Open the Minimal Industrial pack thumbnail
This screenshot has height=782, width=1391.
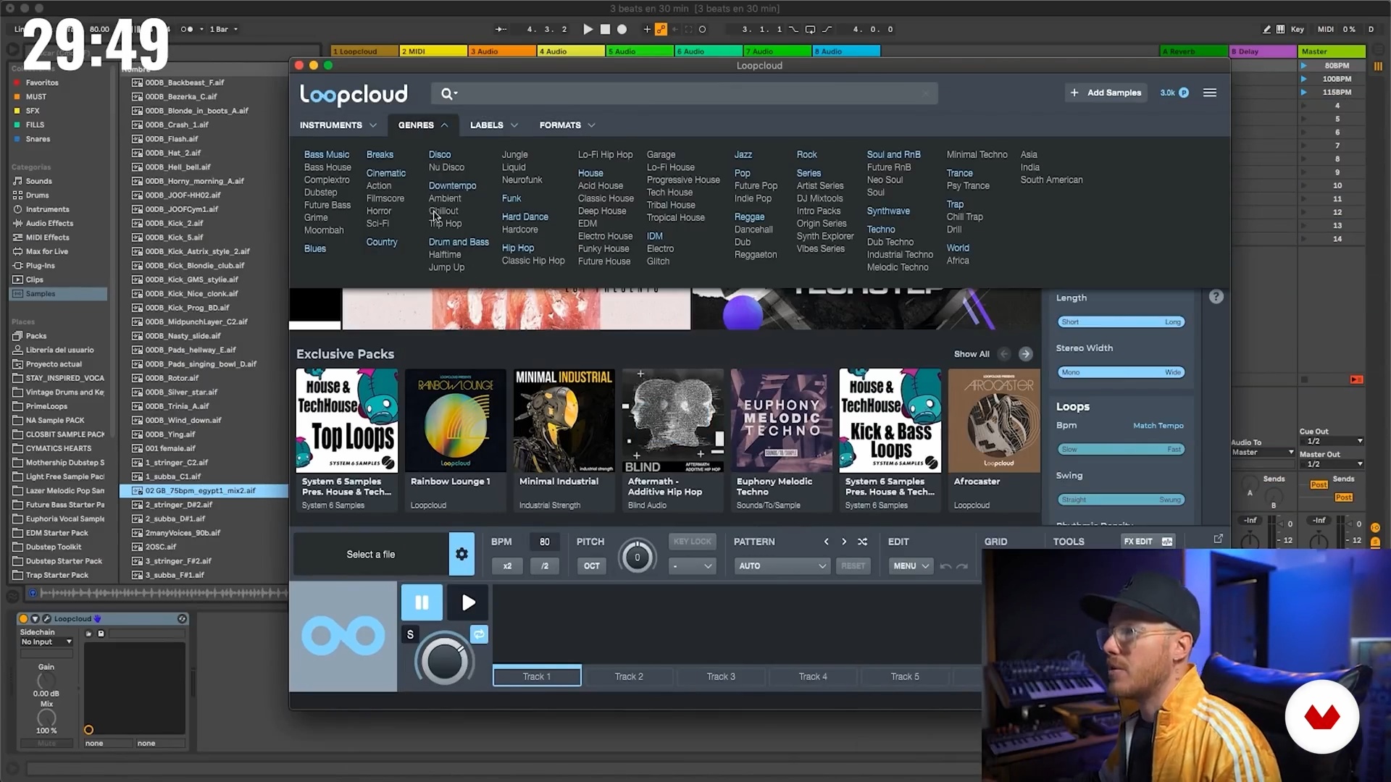click(x=564, y=421)
